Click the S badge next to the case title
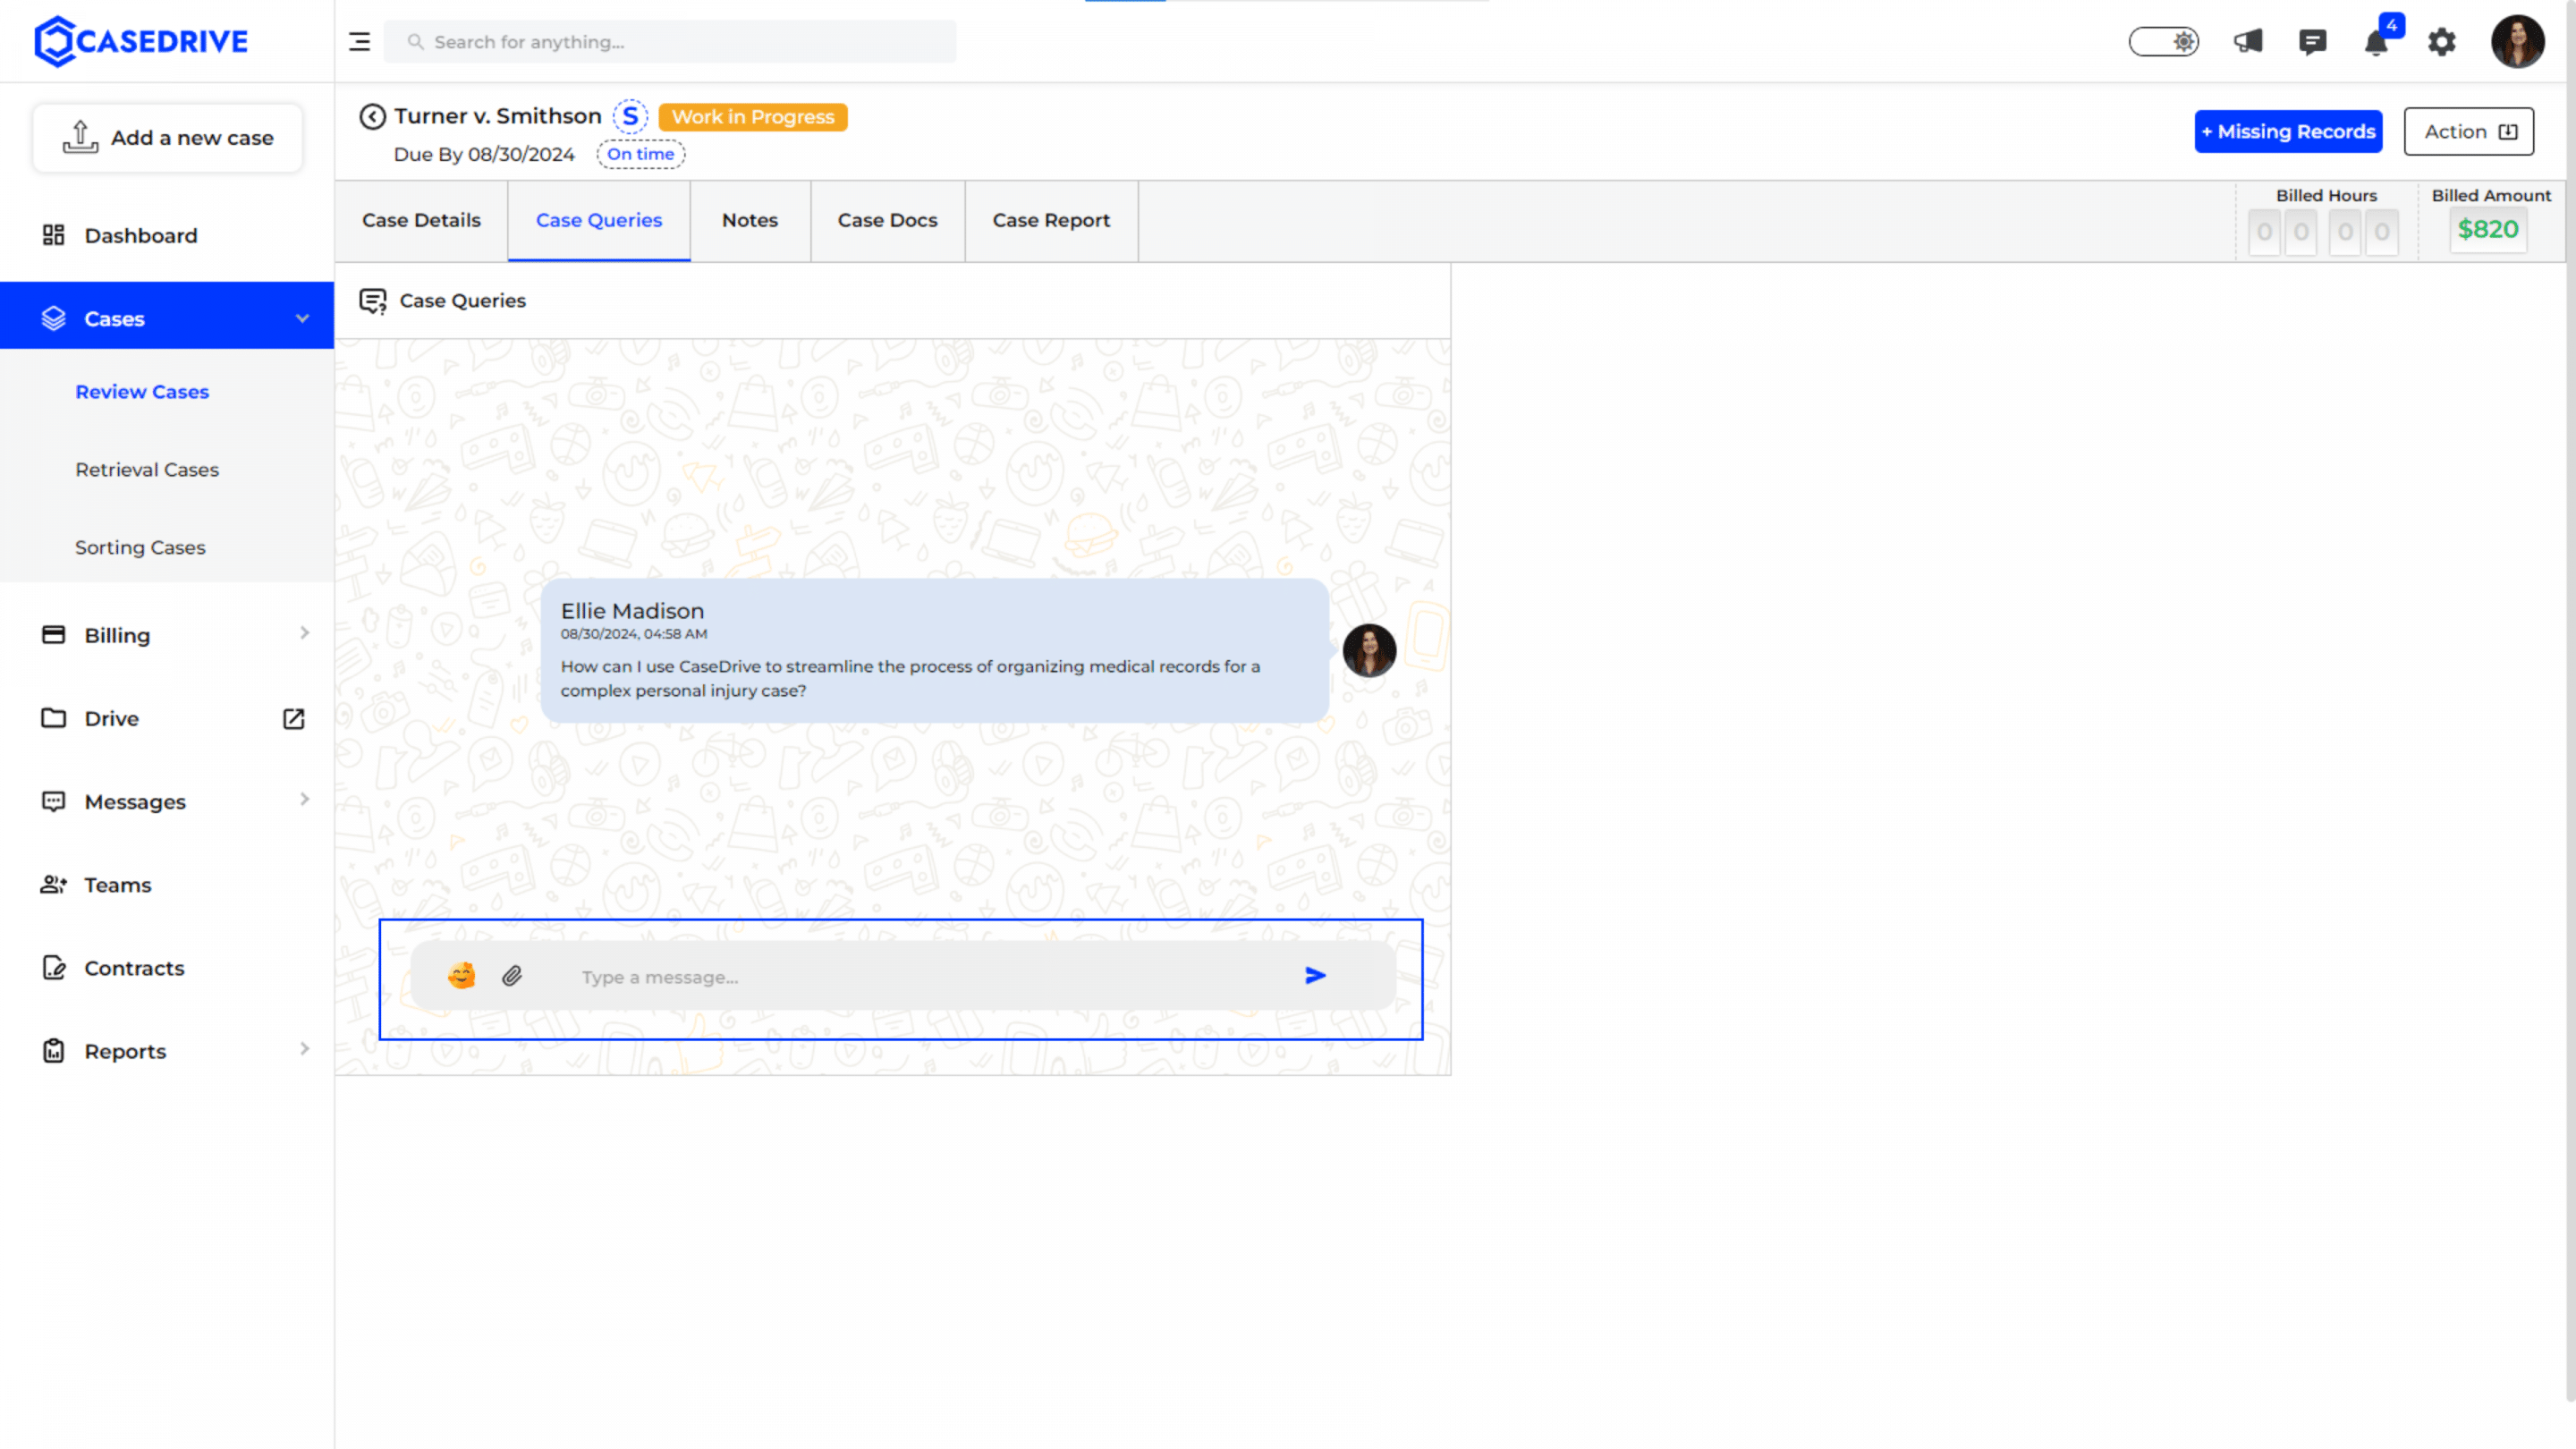The image size is (2576, 1449). [x=630, y=117]
